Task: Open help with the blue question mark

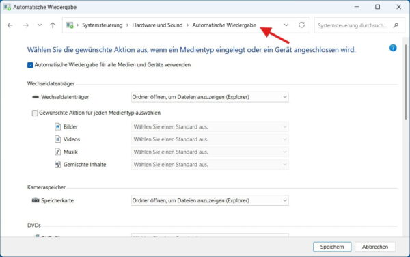Action: point(393,48)
